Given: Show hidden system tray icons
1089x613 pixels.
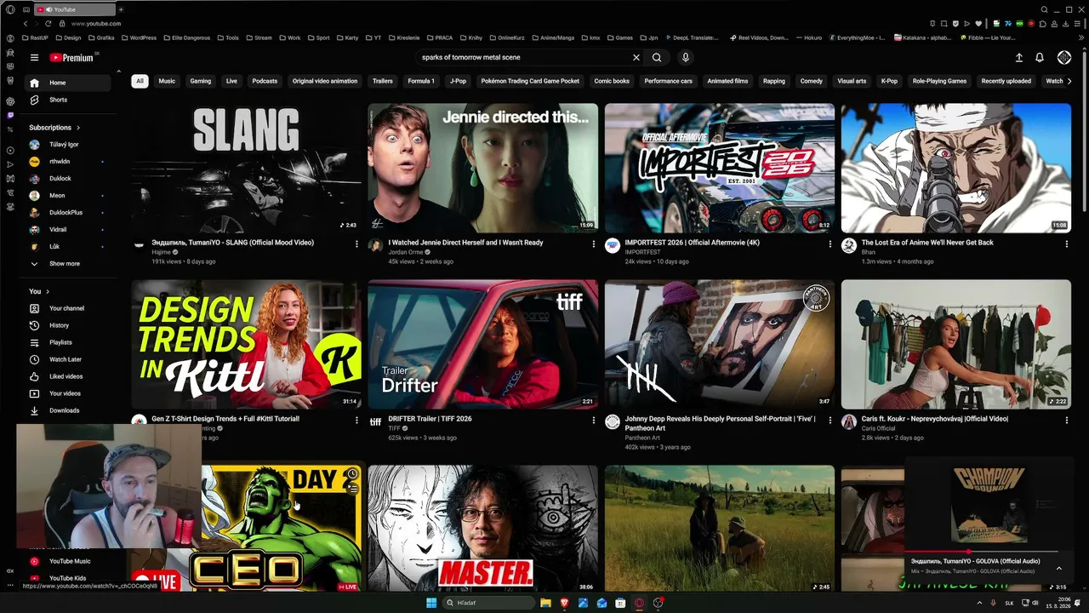Looking at the screenshot, I should [x=980, y=603].
